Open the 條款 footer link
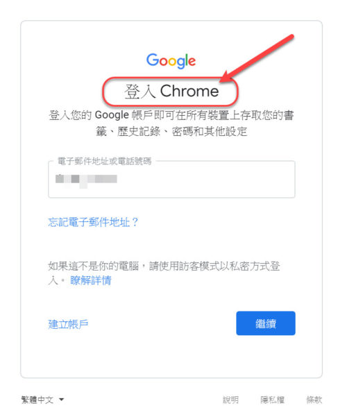Viewport: 347px width, 417px height. 314,400
